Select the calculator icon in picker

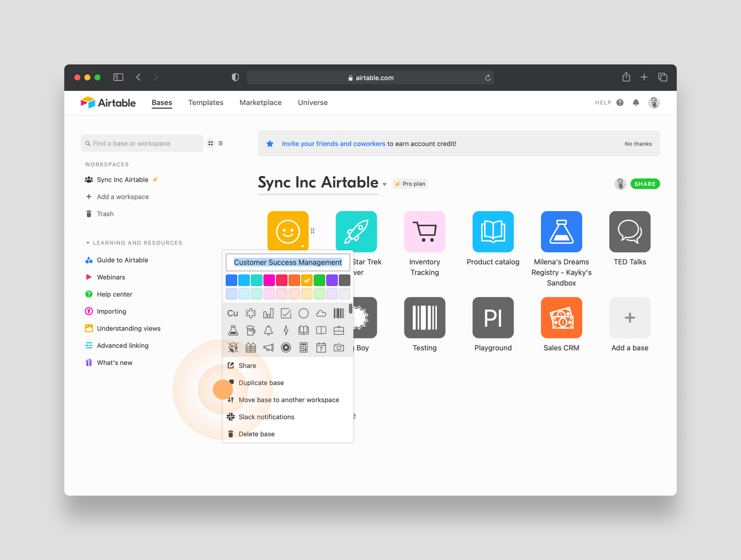point(303,347)
